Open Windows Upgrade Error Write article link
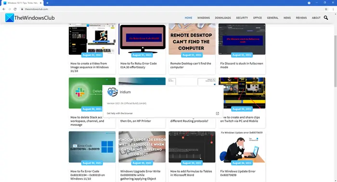 coord(140,175)
